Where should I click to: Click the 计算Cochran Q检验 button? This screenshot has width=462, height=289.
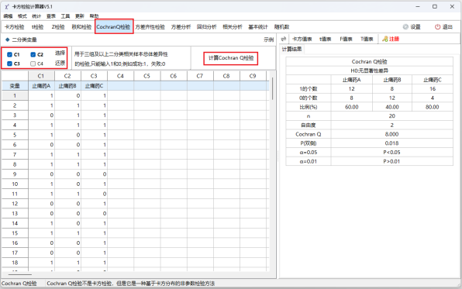coord(231,58)
